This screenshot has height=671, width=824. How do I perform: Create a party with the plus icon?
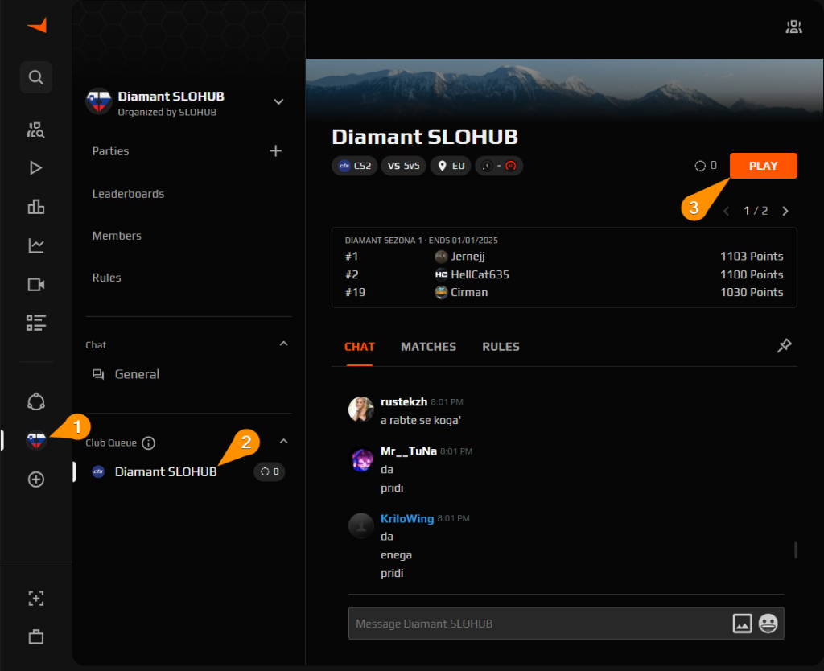pos(276,151)
